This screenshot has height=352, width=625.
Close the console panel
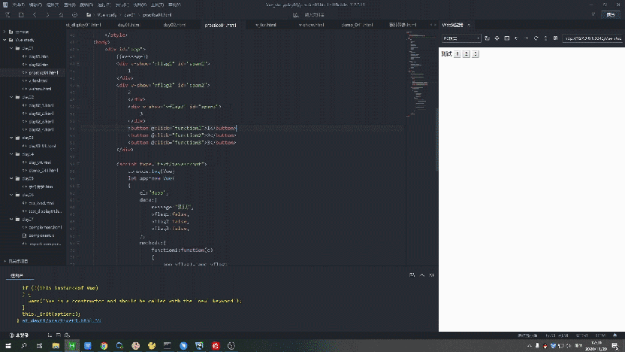click(432, 275)
